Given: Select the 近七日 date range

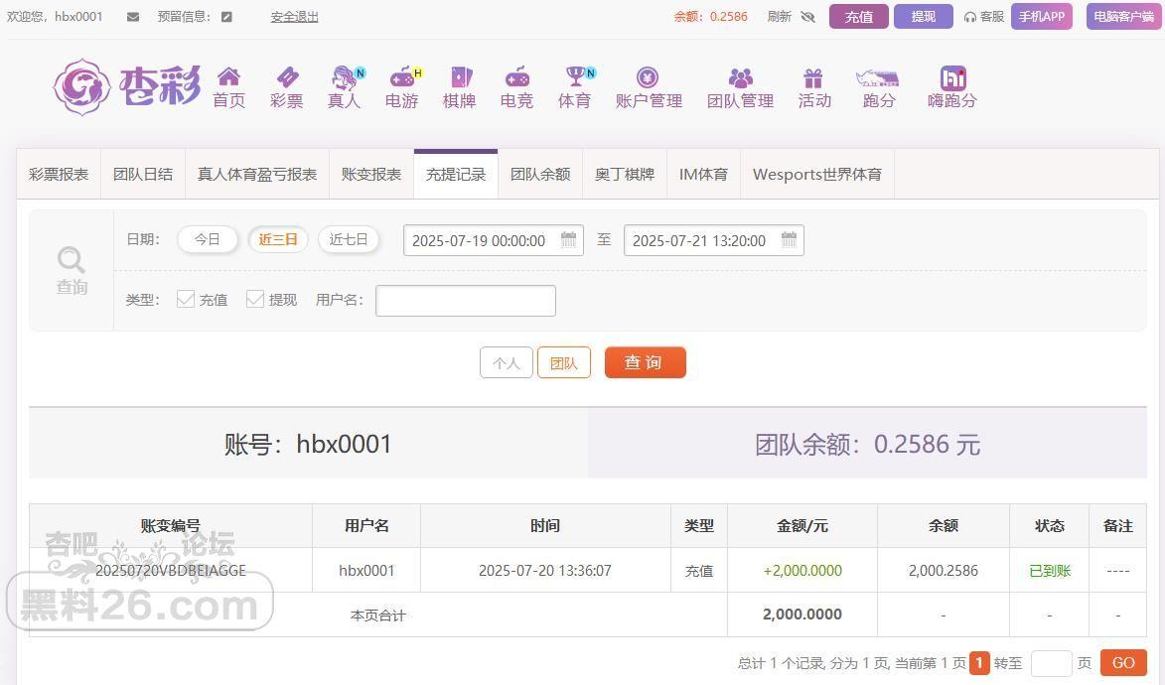Looking at the screenshot, I should [x=349, y=239].
